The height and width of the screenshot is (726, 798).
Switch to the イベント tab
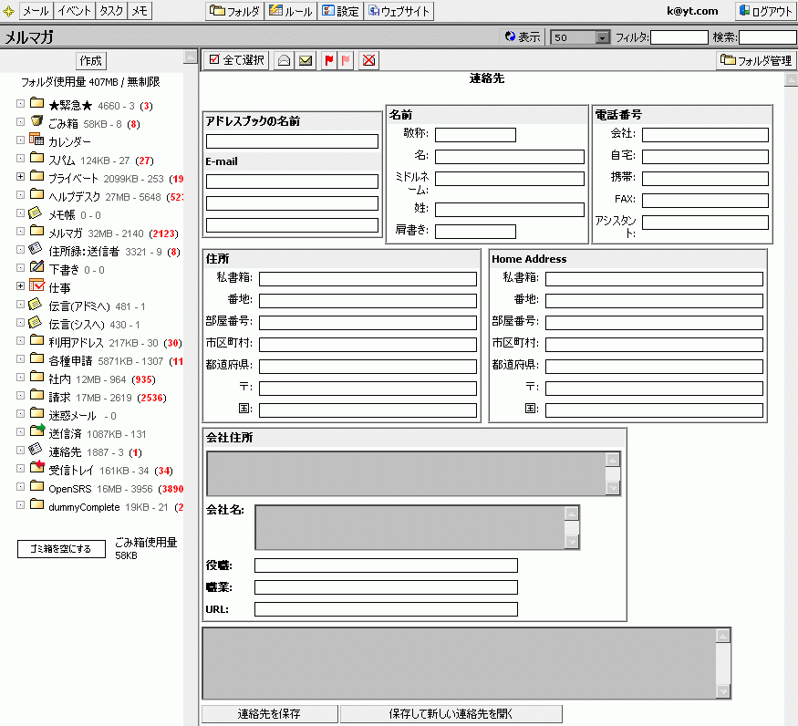click(73, 12)
